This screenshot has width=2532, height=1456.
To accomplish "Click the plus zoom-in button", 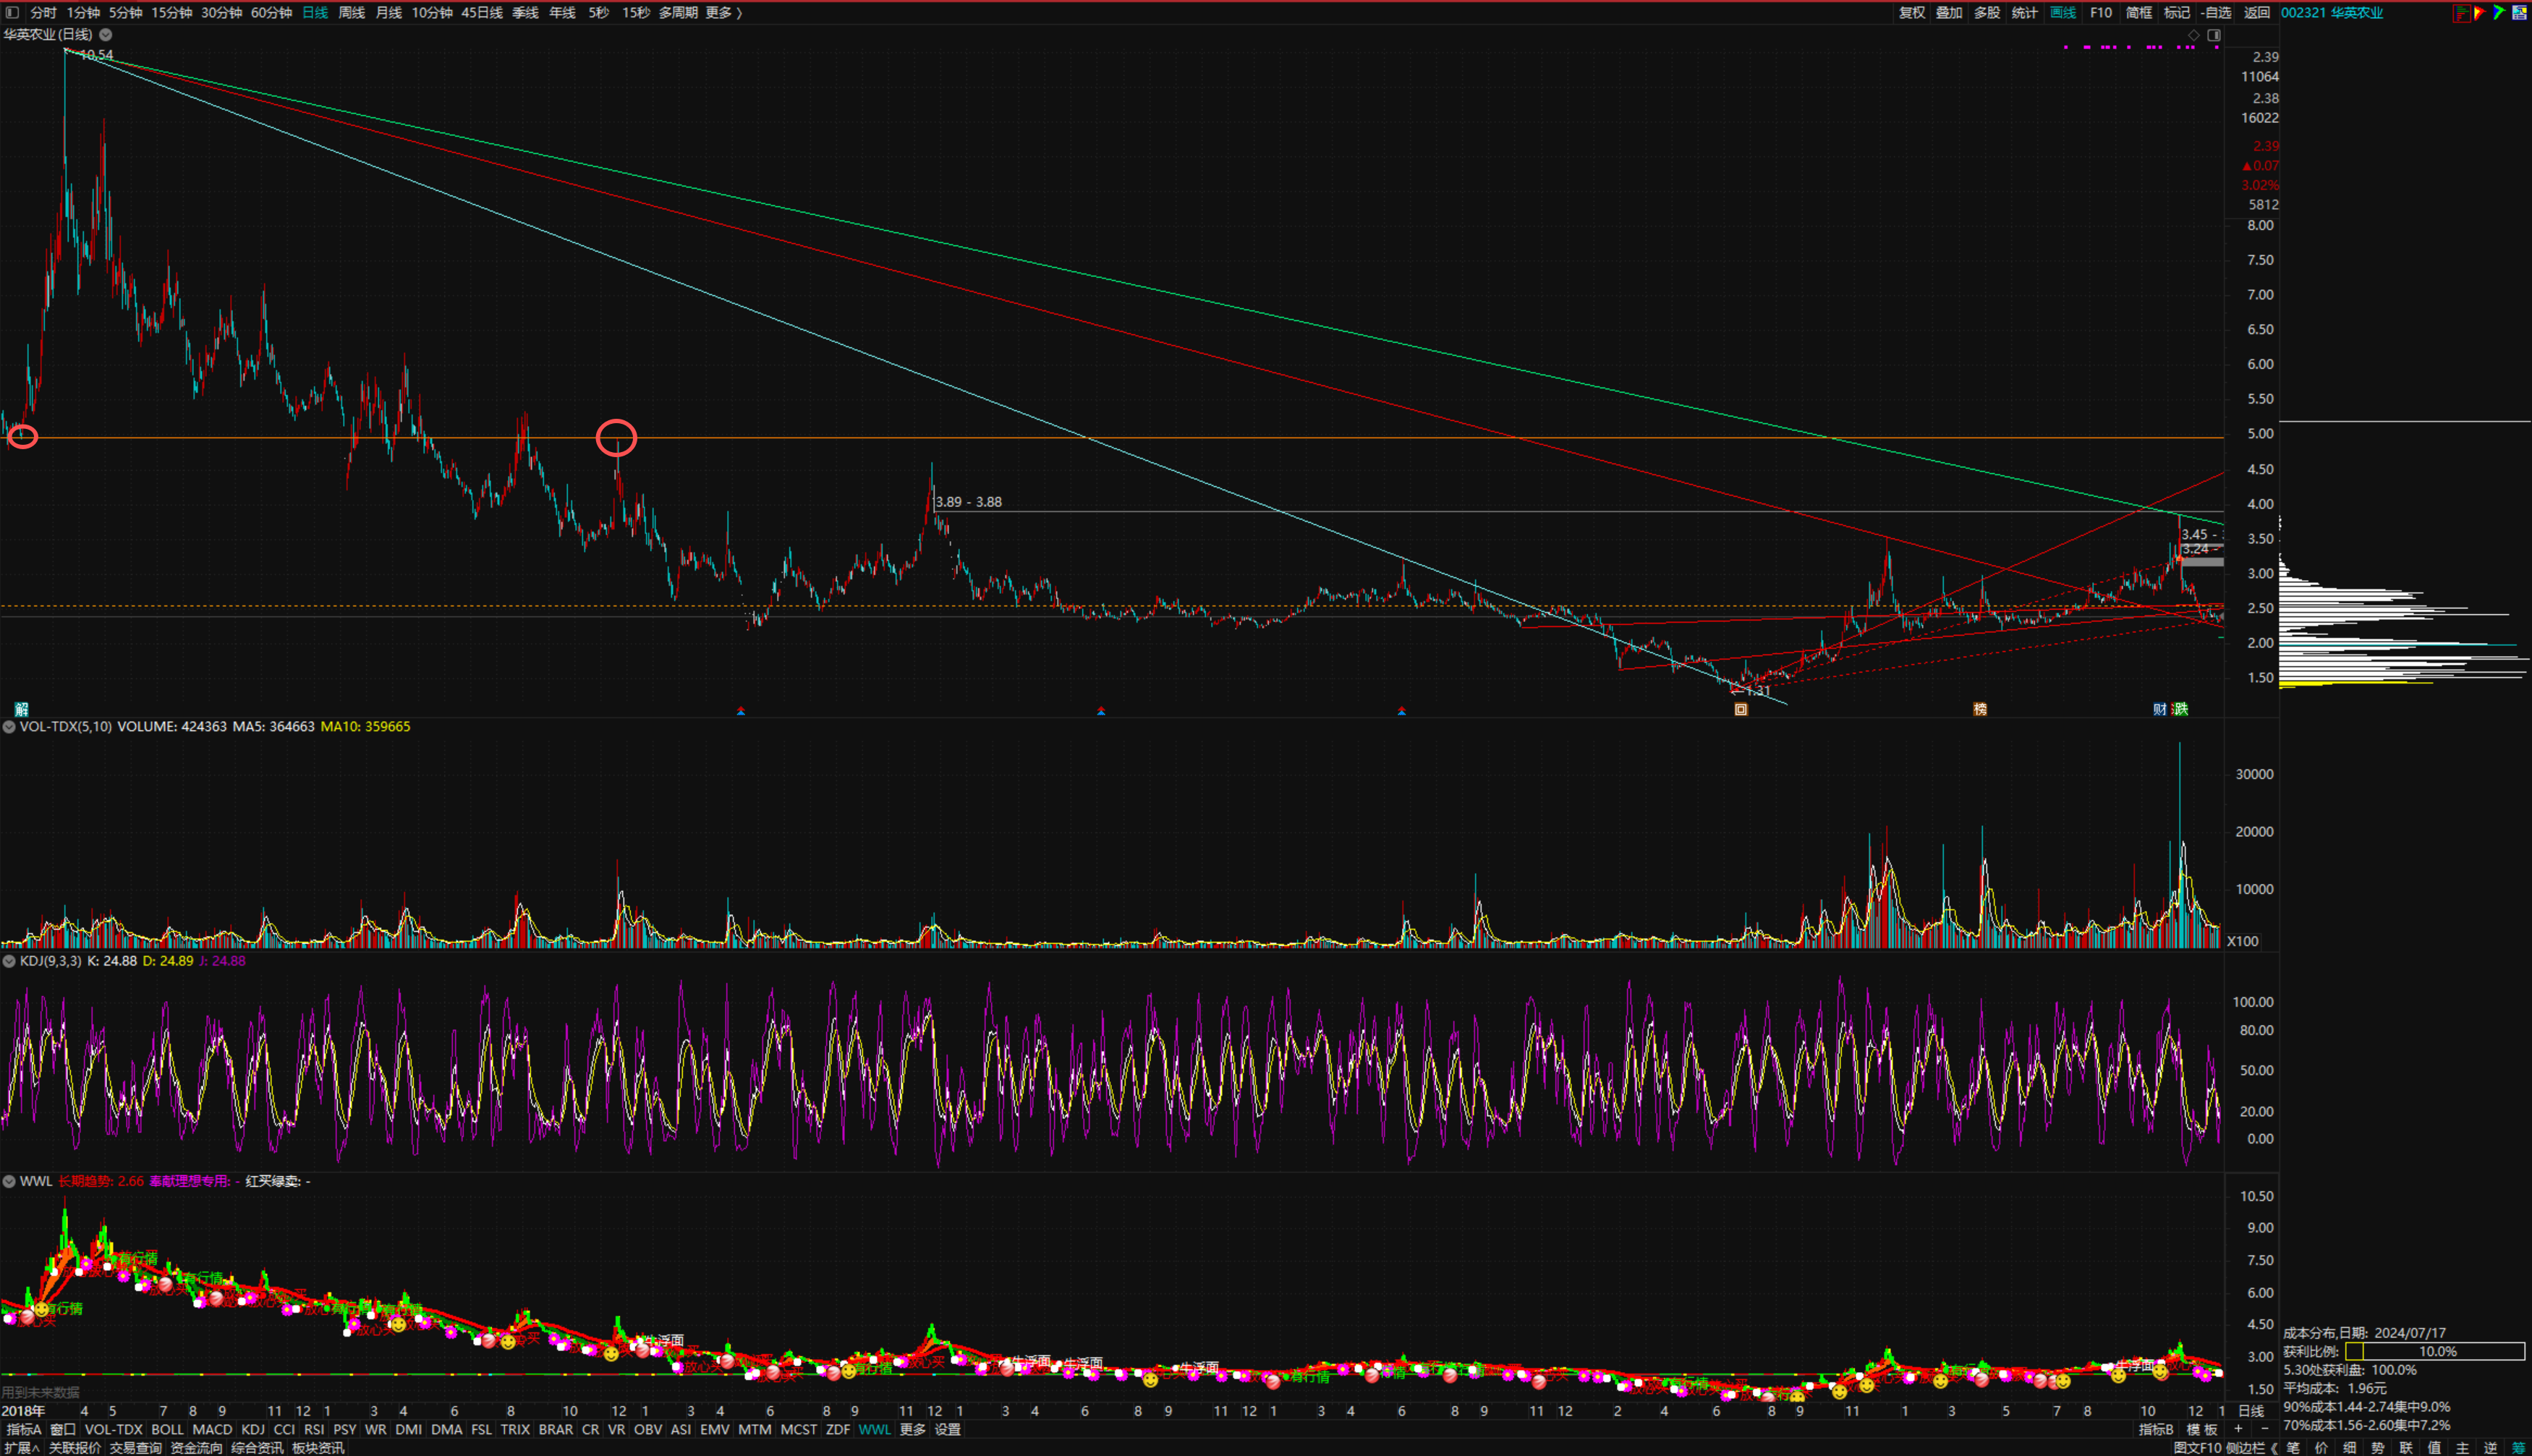I will pos(2238,1429).
